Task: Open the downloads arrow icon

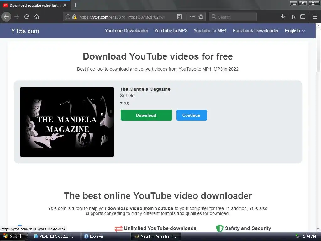Action: [x=283, y=17]
